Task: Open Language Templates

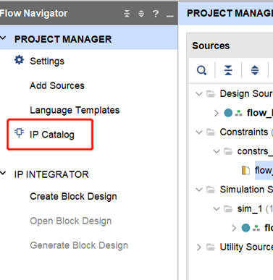Action: tap(75, 110)
